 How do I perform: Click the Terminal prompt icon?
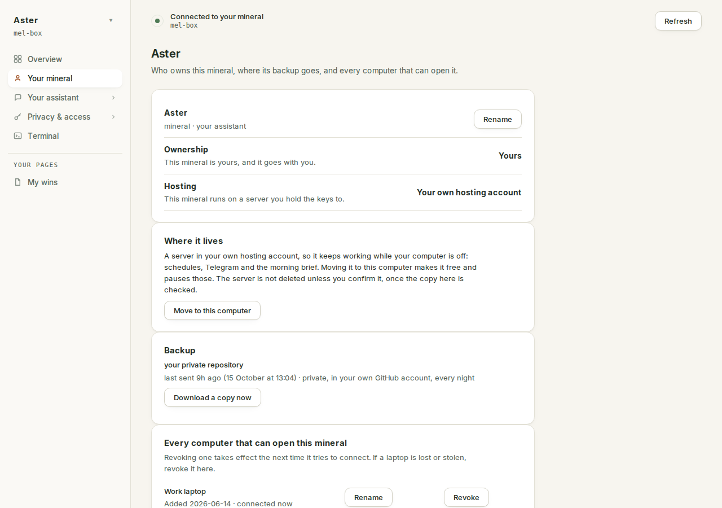(x=17, y=136)
